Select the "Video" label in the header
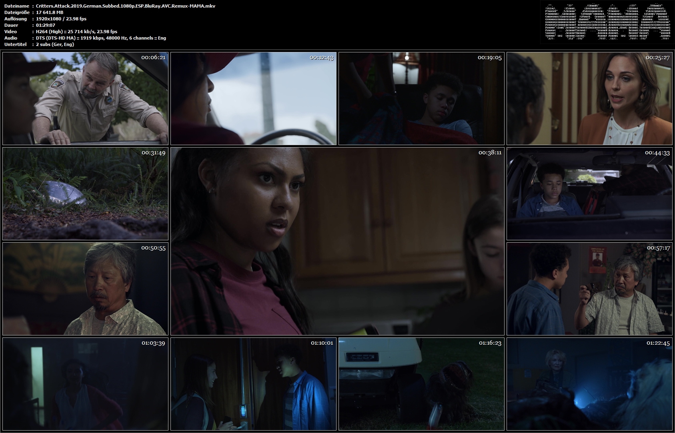The image size is (675, 433). (11, 32)
